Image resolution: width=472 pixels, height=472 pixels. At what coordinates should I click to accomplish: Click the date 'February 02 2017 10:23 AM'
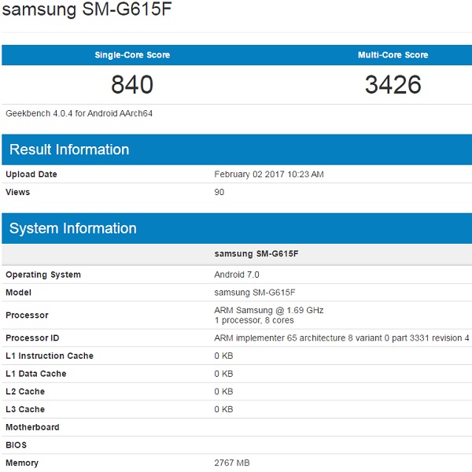pyautogui.click(x=269, y=175)
